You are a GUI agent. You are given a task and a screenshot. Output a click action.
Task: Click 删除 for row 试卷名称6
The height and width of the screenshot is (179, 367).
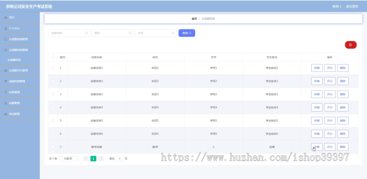343,134
